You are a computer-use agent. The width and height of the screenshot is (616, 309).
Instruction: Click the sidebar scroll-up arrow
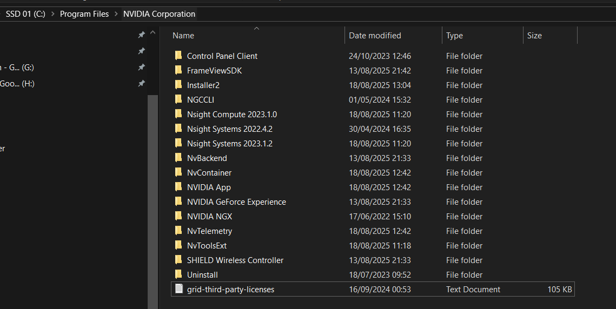coord(153,33)
